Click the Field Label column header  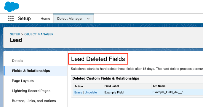point(112,86)
